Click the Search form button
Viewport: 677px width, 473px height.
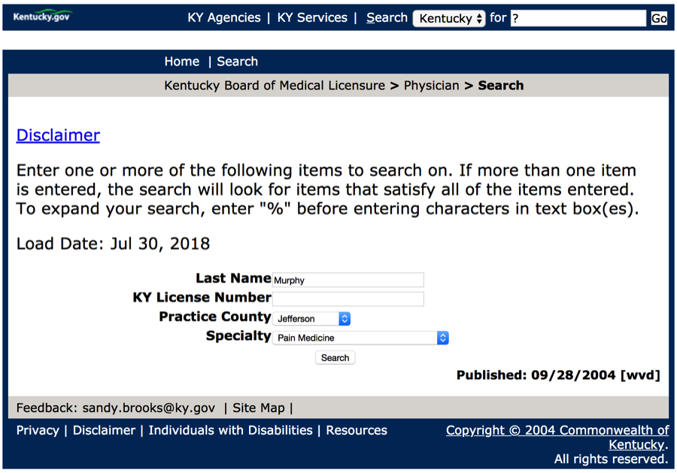click(x=335, y=358)
